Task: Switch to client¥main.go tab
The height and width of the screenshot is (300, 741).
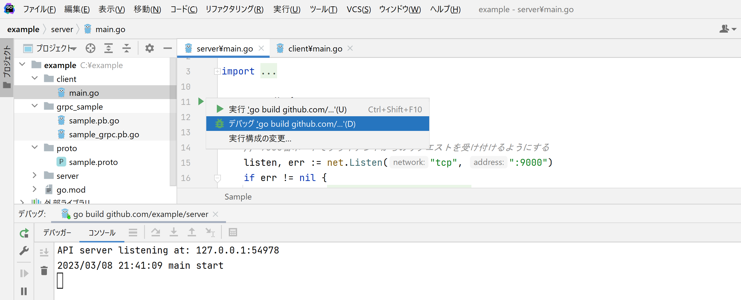Action: point(315,48)
